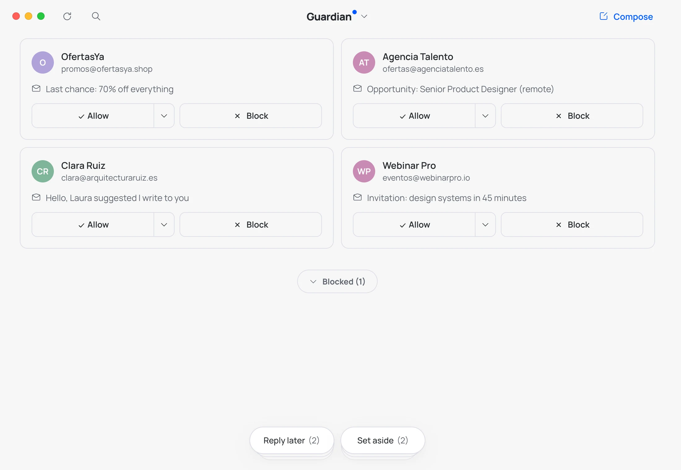Block sender OfertasYa

[251, 116]
